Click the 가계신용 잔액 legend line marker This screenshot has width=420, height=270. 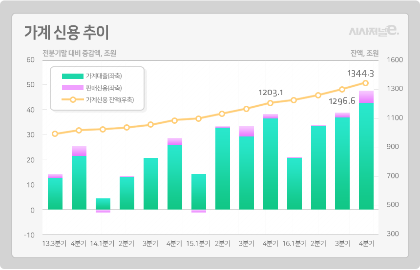pyautogui.click(x=73, y=100)
